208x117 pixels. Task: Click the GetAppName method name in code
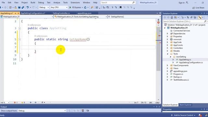click(x=78, y=39)
